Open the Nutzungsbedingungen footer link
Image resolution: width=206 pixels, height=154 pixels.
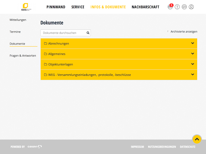(x=162, y=147)
